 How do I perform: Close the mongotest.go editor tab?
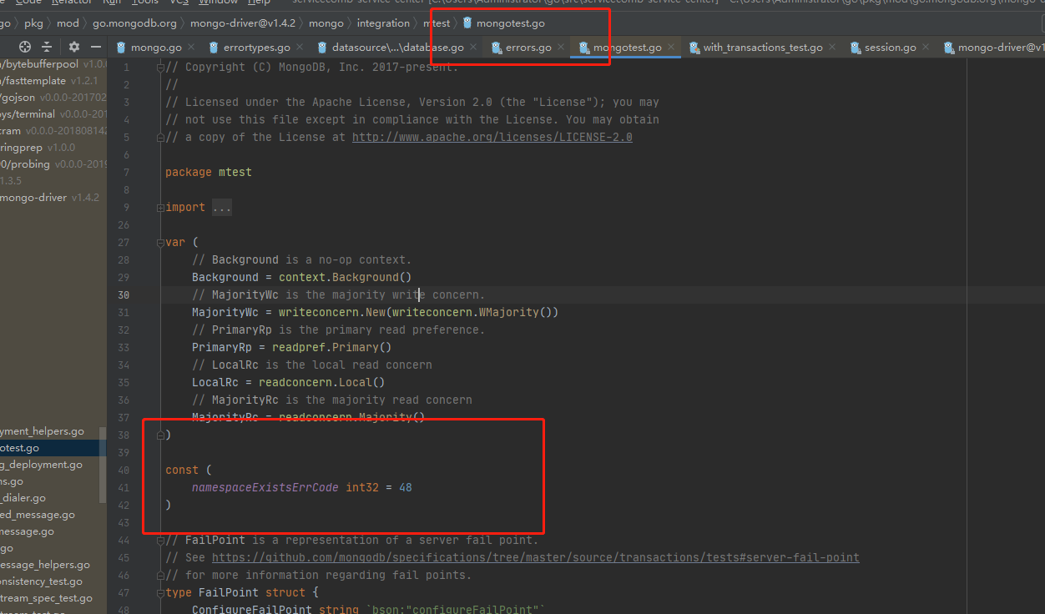tap(672, 48)
